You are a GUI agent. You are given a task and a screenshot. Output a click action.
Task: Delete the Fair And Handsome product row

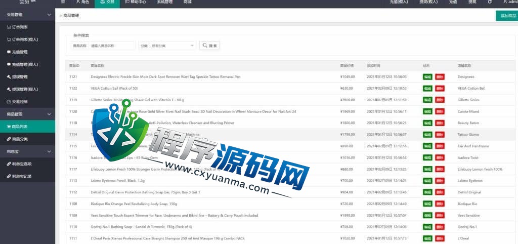(440, 146)
